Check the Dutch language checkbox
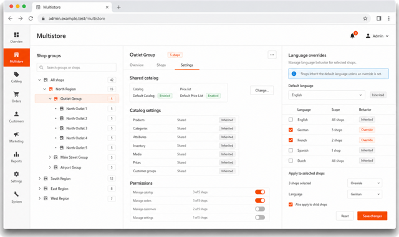399x237 pixels. click(x=291, y=160)
